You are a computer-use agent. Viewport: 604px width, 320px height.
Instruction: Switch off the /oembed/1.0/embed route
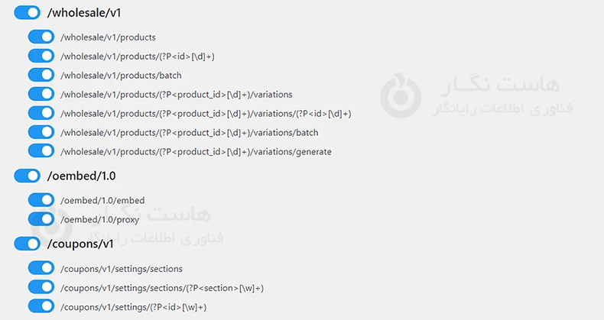pyautogui.click(x=41, y=200)
